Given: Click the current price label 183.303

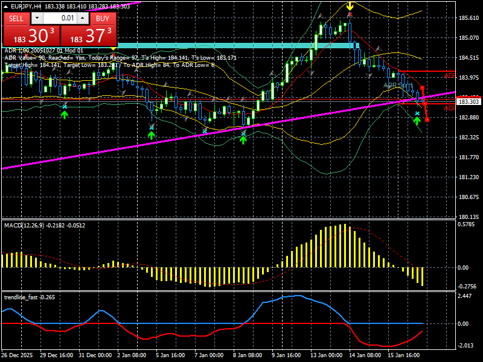Looking at the screenshot, I should [x=469, y=101].
